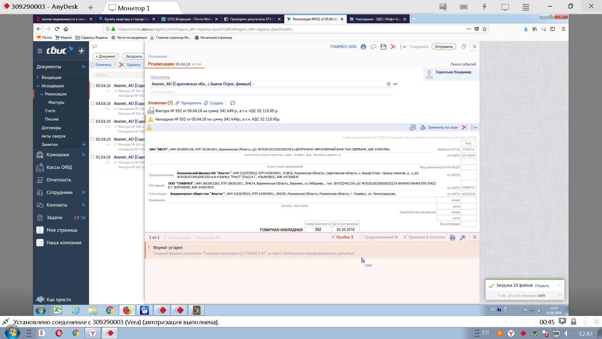The height and width of the screenshot is (339, 602).
Task: Open the hamburger menu next to the SBIS logo
Action: tap(40, 51)
